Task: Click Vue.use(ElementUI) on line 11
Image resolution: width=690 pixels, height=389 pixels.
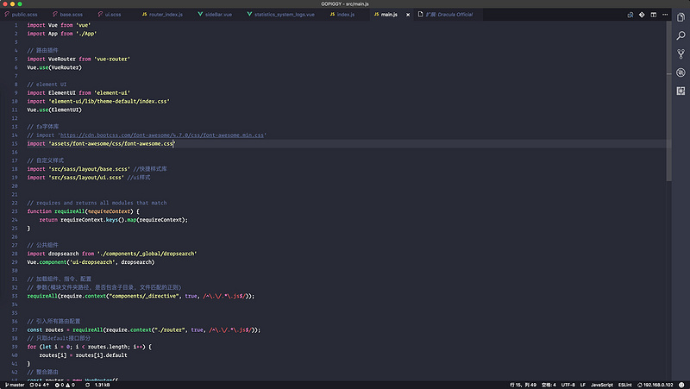Action: click(x=54, y=110)
